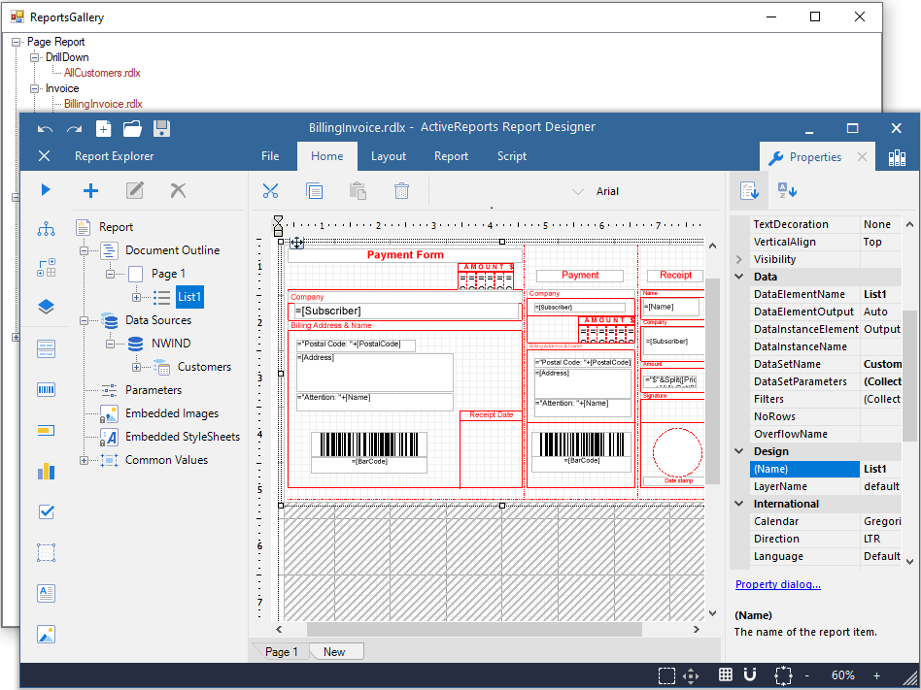Collapse the Data Sources tree node
Image resolution: width=921 pixels, height=690 pixels.
click(x=84, y=320)
